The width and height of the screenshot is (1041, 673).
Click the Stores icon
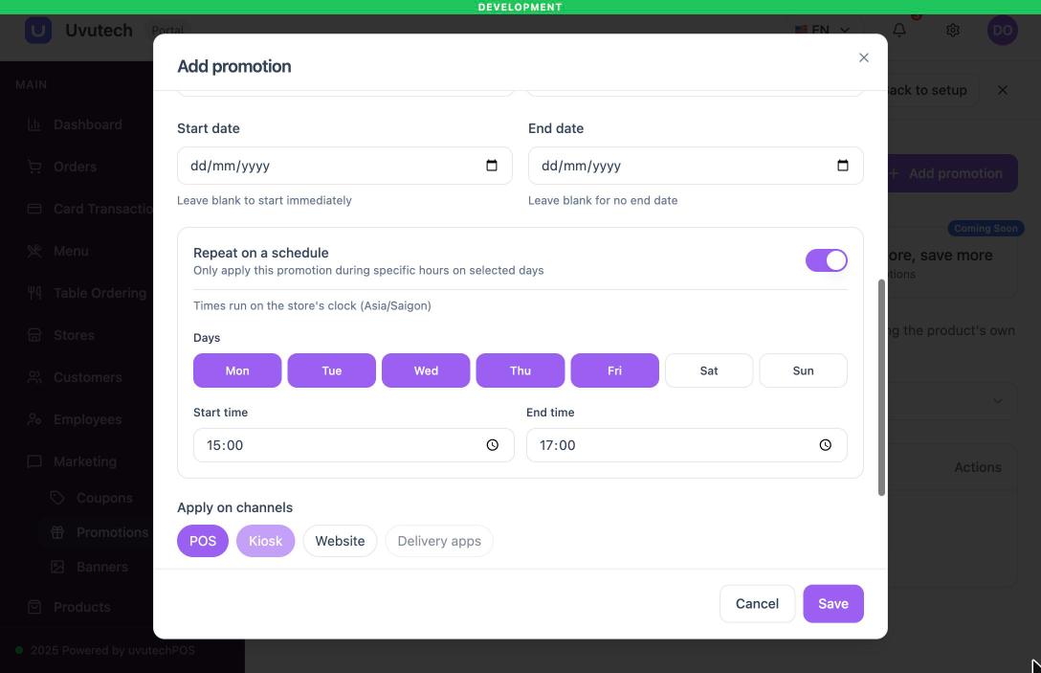tap(34, 335)
